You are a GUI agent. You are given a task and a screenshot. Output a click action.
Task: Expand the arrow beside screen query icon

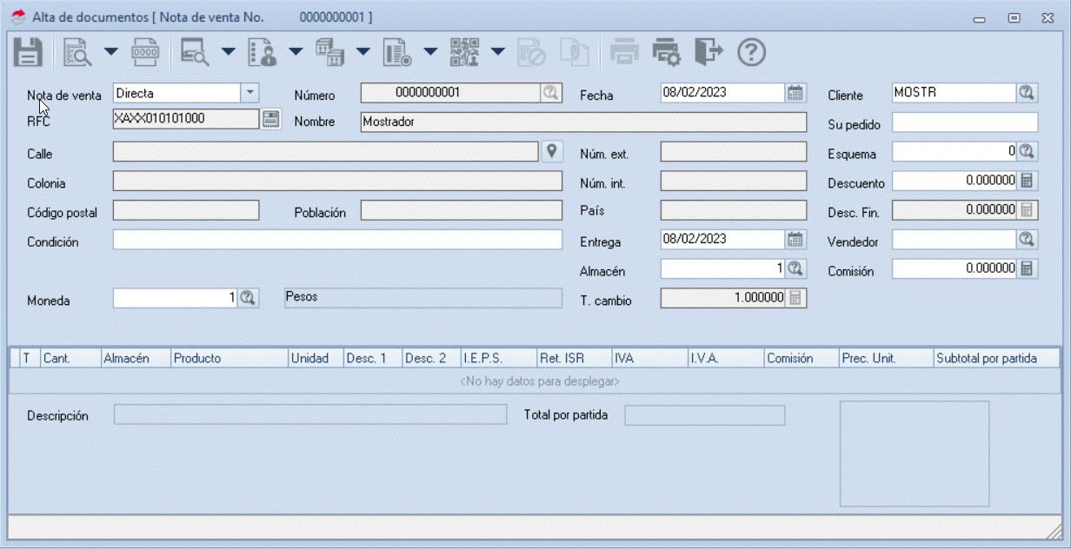point(228,52)
